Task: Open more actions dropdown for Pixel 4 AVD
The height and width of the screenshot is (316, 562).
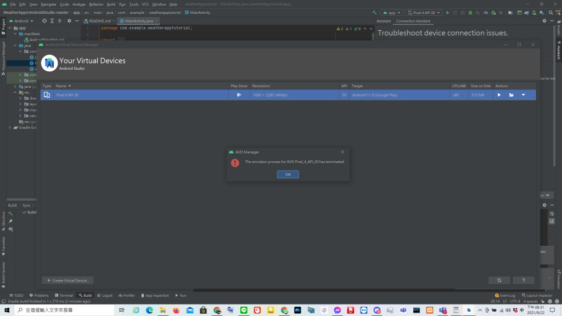Action: (523, 95)
